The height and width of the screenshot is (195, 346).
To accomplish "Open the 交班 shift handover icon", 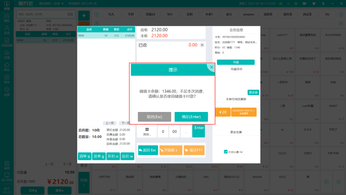I will (x=7, y=55).
